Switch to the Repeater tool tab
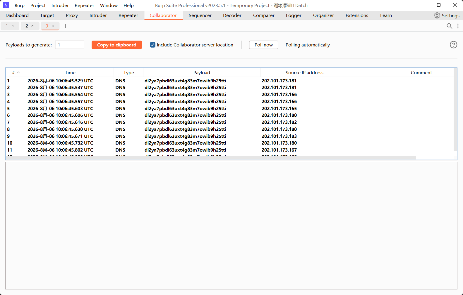The width and height of the screenshot is (463, 295). click(x=128, y=15)
